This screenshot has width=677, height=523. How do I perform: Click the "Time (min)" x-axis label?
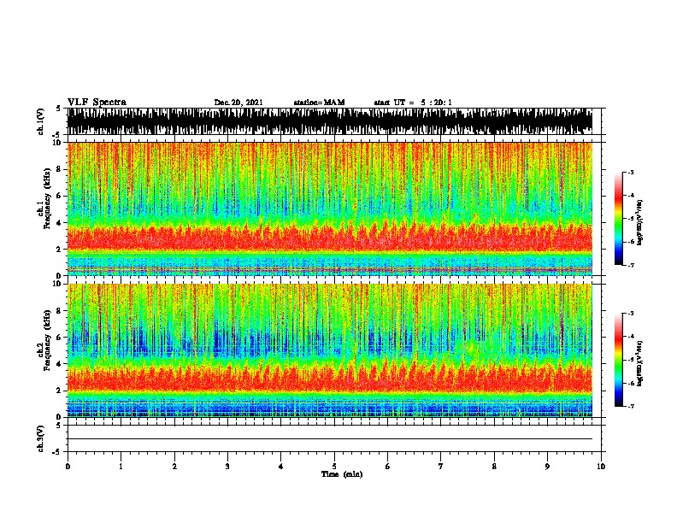point(342,474)
